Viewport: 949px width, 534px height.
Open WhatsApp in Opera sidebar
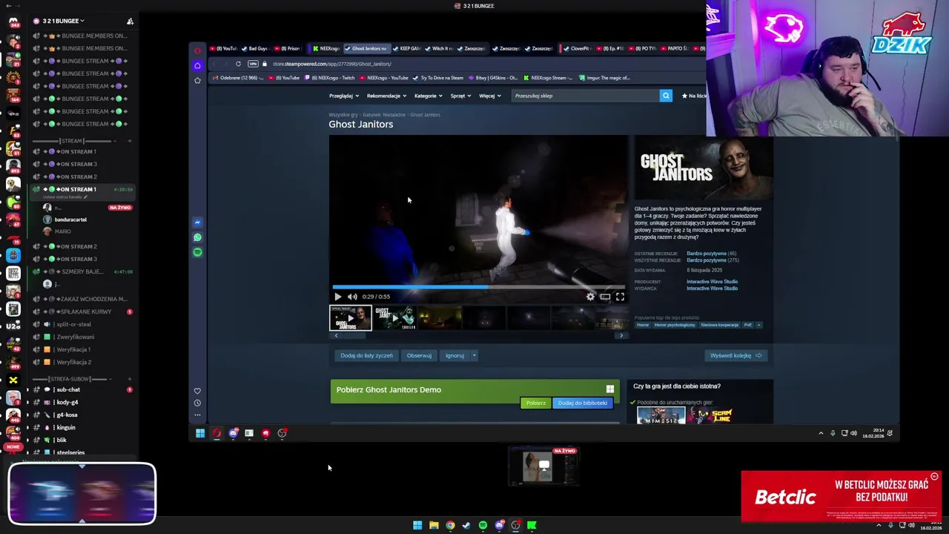(x=197, y=237)
